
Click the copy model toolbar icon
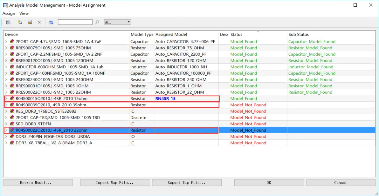point(20,22)
